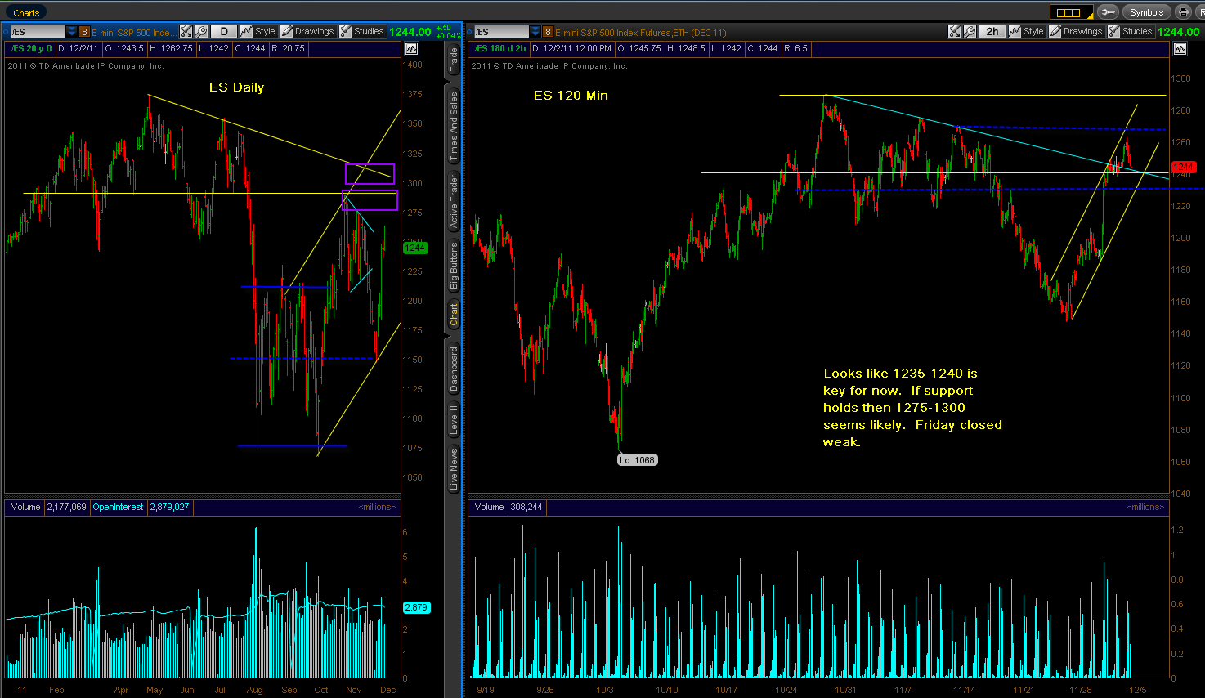This screenshot has width=1205, height=698.
Task: Click the 'Looks like 1235-1240 is key' note
Action: tap(912, 407)
